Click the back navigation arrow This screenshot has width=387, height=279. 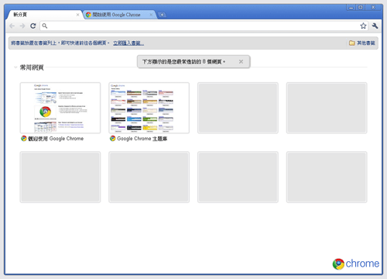pyautogui.click(x=12, y=26)
